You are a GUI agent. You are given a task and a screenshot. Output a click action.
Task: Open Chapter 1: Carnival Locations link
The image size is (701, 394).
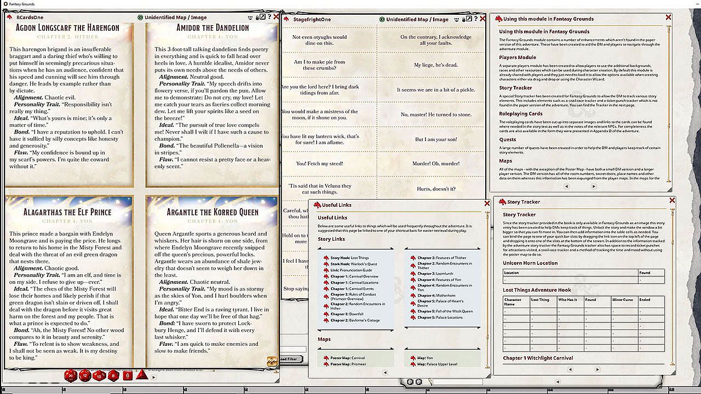354,282
